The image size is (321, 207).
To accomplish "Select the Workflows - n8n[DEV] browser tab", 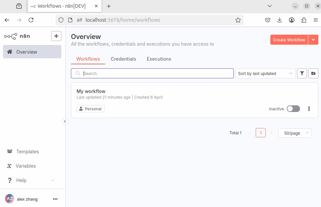I will point(65,6).
